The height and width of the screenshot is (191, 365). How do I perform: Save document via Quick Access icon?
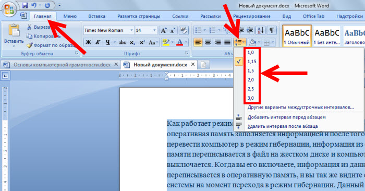coord(25,5)
